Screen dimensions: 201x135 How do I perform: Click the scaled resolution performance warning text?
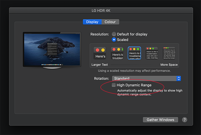click(134, 71)
